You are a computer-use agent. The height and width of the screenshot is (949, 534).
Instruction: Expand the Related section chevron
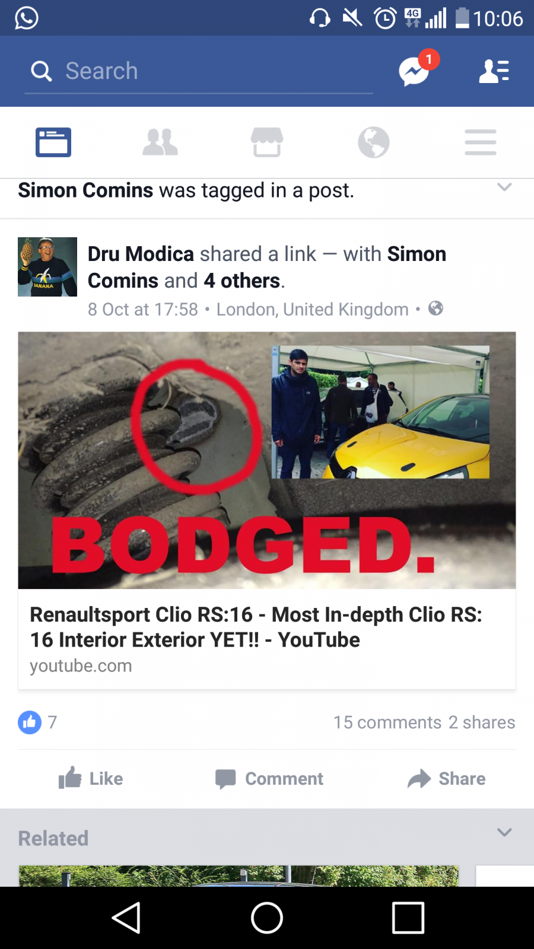[x=504, y=832]
